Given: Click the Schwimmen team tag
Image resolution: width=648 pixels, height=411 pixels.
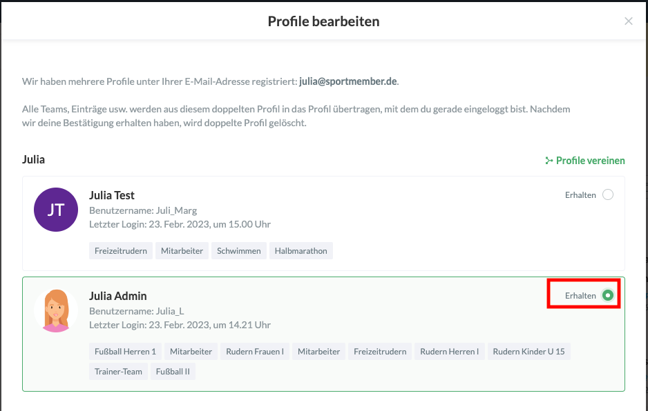Looking at the screenshot, I should [239, 251].
